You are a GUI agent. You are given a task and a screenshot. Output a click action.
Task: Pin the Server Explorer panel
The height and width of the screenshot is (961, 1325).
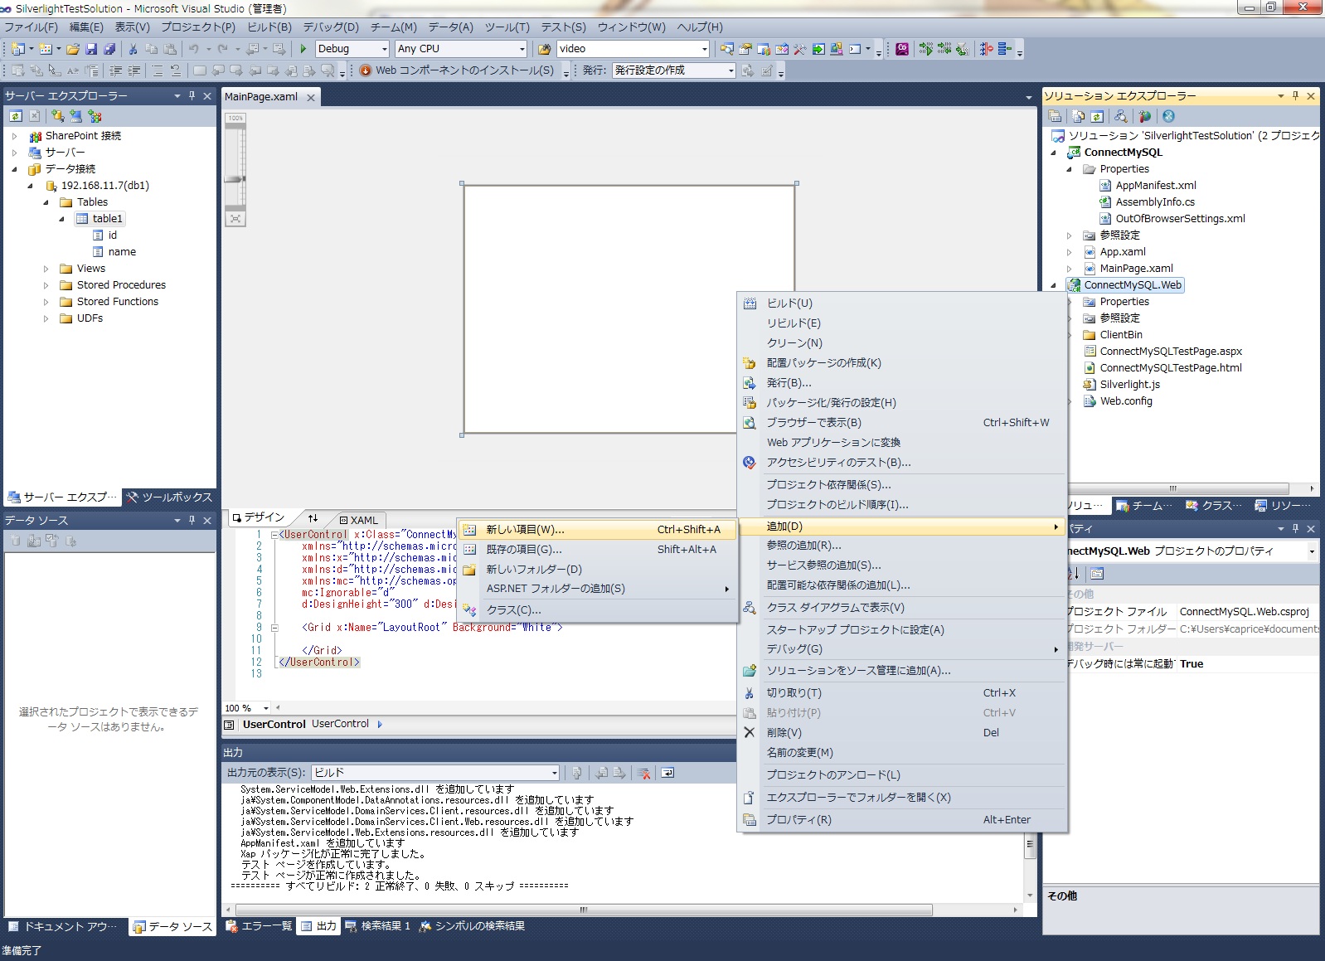(192, 96)
